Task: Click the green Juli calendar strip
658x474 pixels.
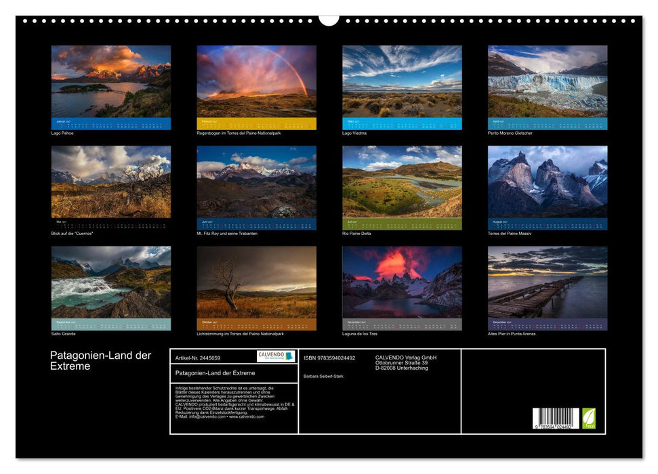Action: [402, 224]
